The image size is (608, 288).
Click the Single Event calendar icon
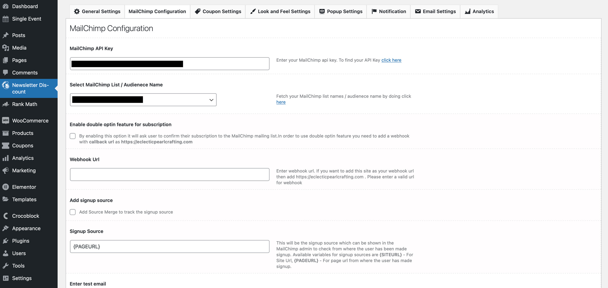(6, 19)
